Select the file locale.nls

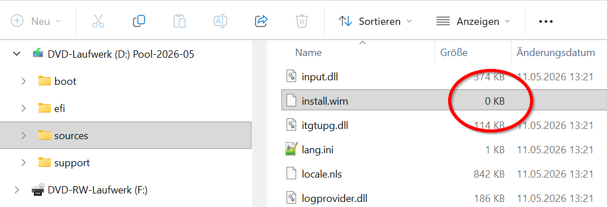(322, 174)
